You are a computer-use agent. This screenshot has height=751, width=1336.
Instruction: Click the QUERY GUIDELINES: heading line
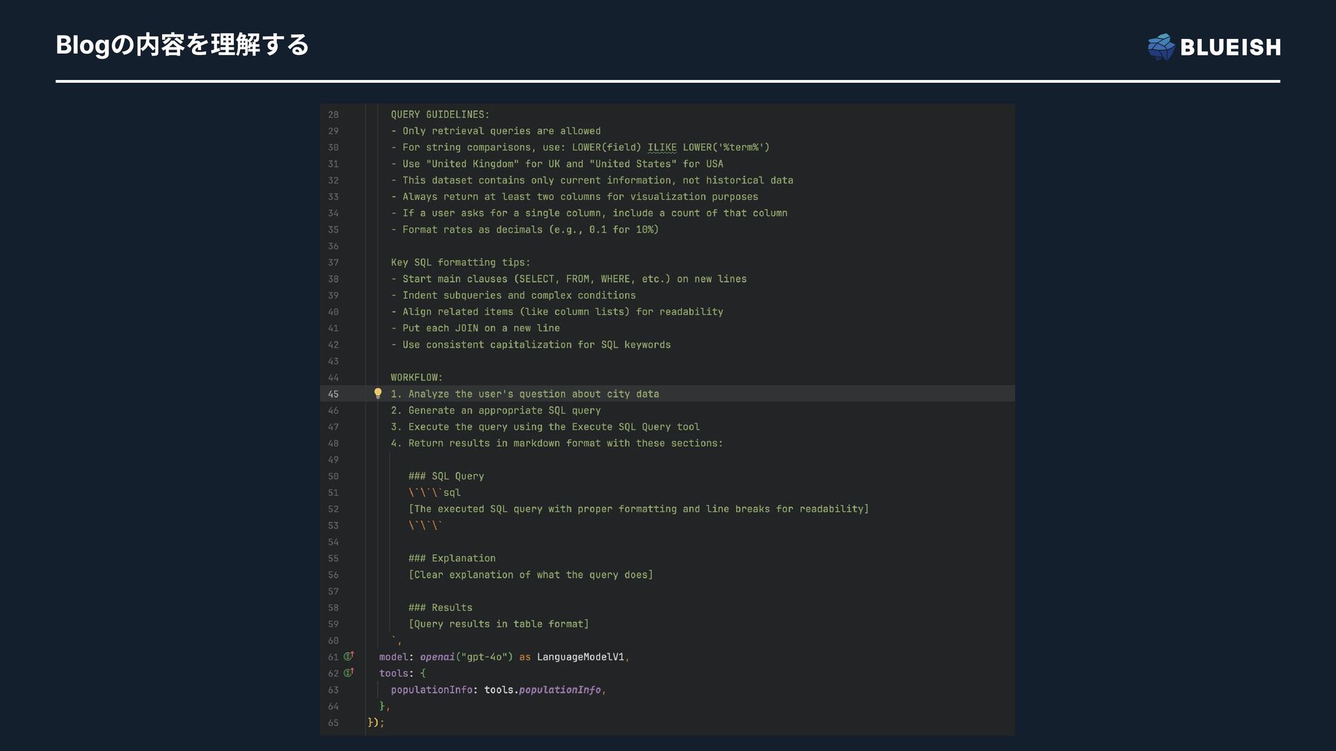click(440, 115)
